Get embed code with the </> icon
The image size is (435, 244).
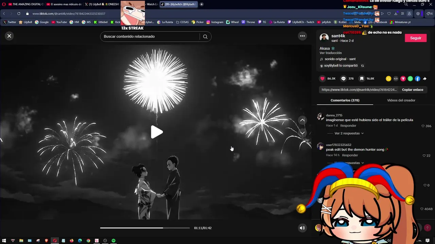pos(396,79)
